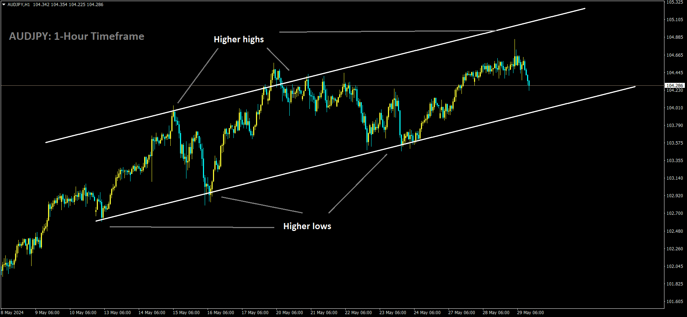The width and height of the screenshot is (687, 317).
Task: Select the price level 102.920 on scale
Action: click(x=675, y=196)
